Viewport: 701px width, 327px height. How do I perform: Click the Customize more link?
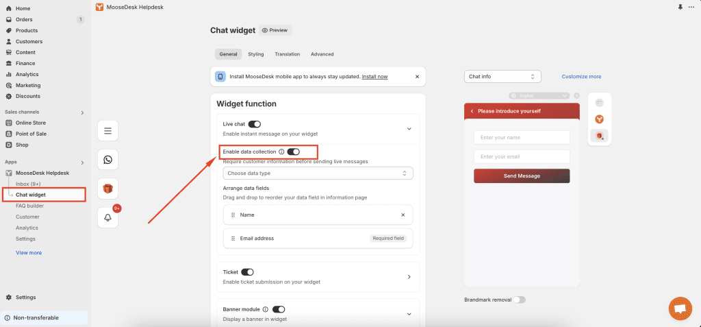pyautogui.click(x=581, y=77)
